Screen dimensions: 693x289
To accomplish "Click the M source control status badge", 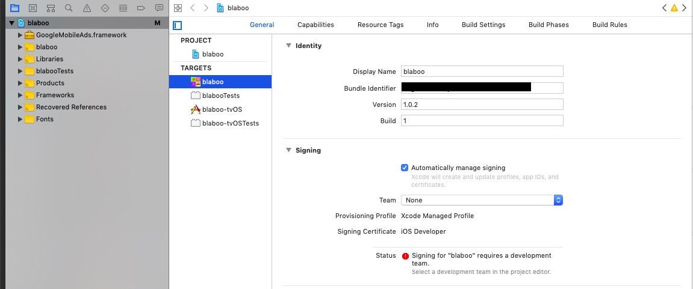I will pos(157,23).
